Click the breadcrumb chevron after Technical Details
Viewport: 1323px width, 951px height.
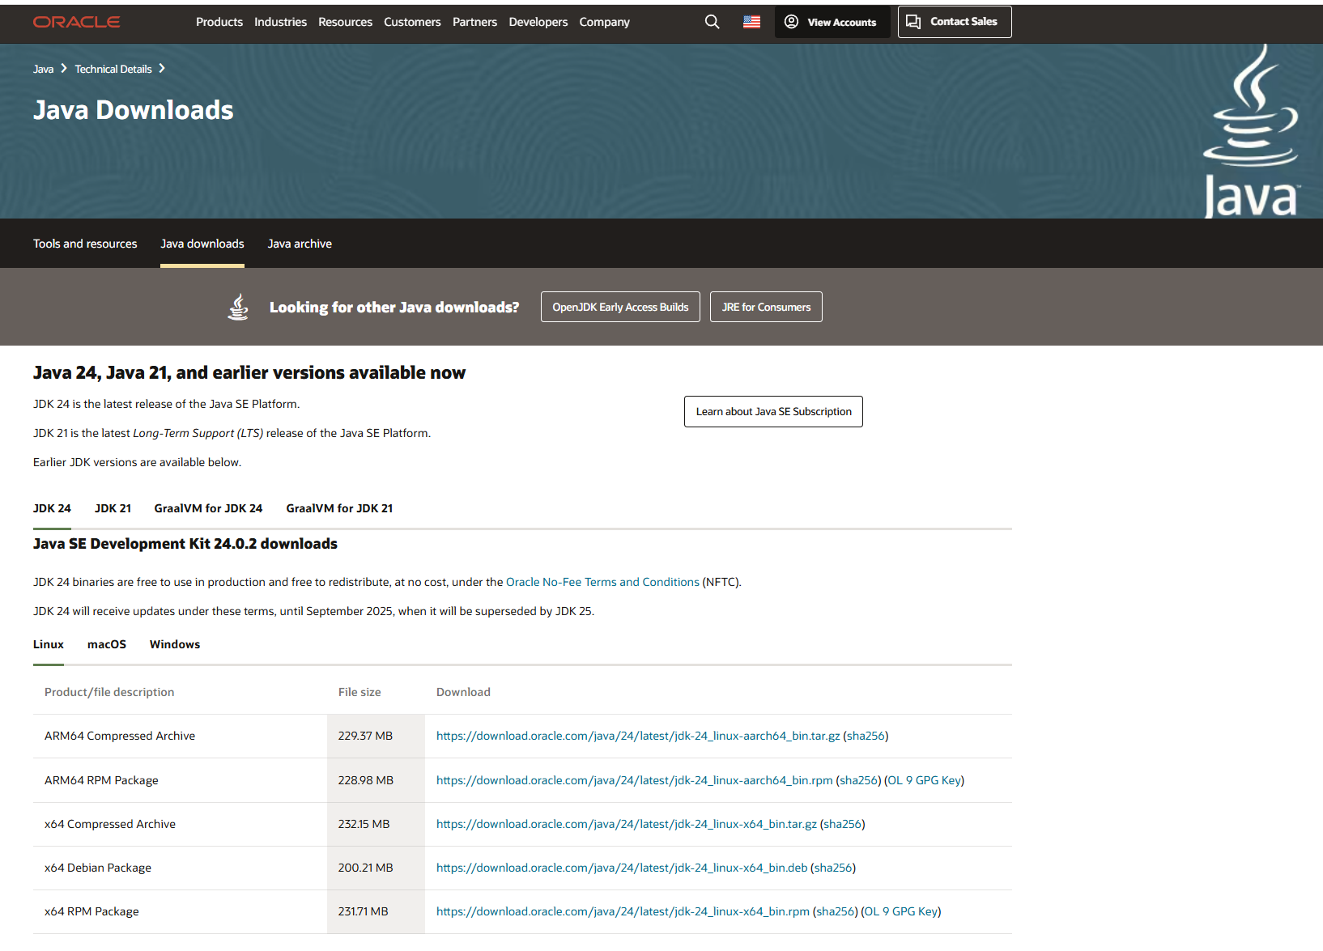coord(162,69)
